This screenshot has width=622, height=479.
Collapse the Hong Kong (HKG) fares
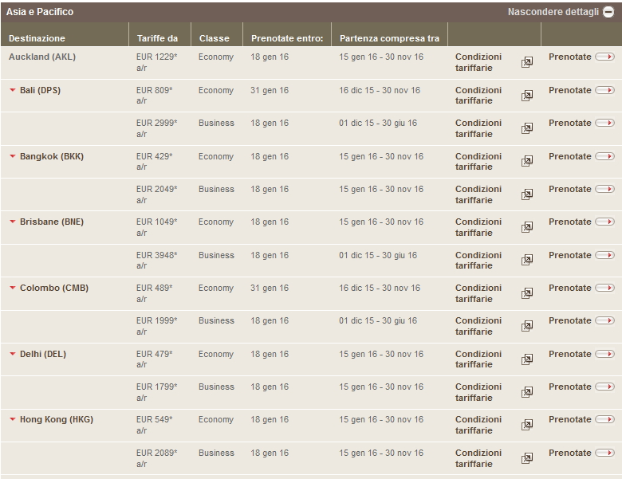click(12, 419)
